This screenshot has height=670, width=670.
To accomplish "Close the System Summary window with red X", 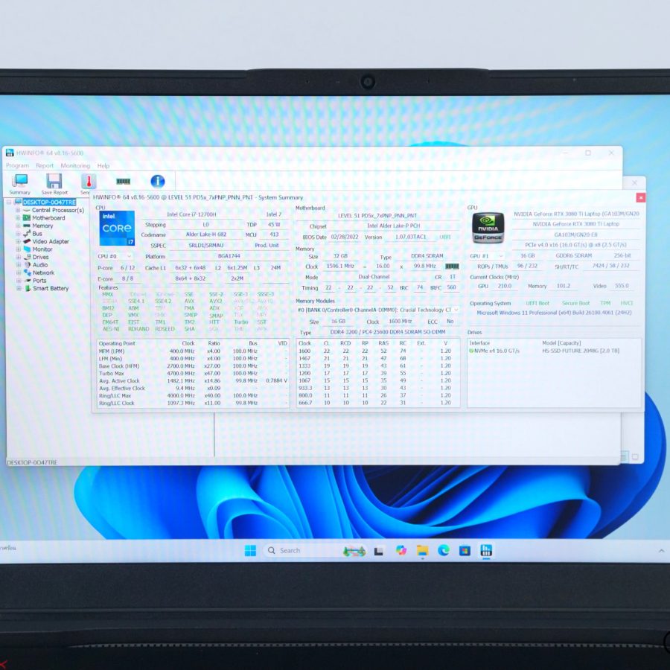I will [x=640, y=197].
